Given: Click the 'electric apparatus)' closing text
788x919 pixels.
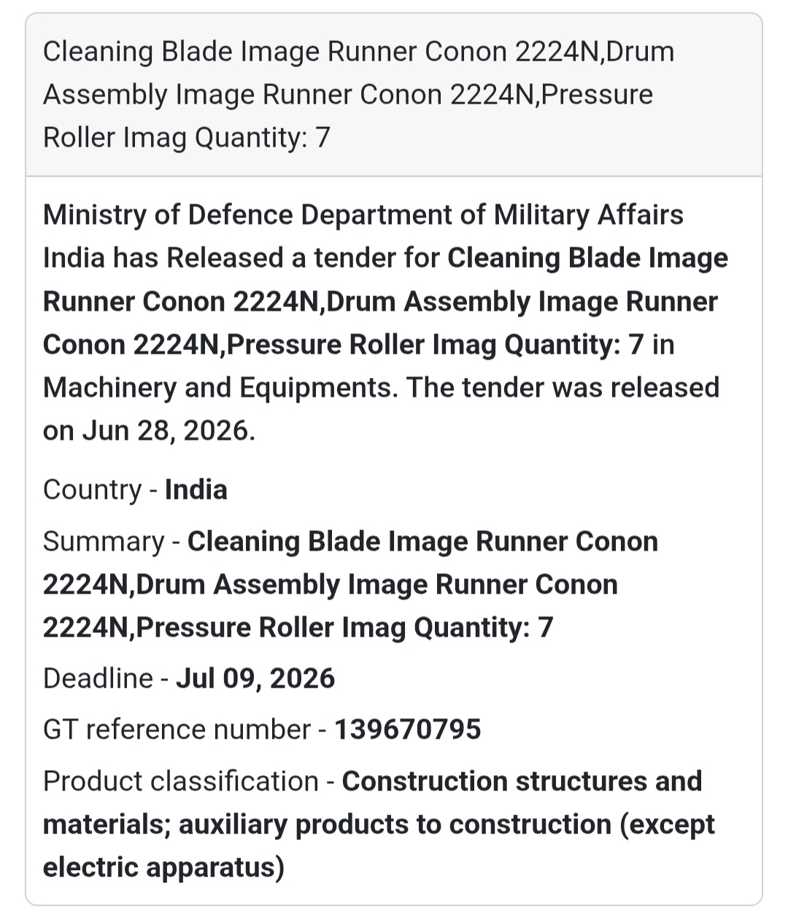Looking at the screenshot, I should coord(164,867).
